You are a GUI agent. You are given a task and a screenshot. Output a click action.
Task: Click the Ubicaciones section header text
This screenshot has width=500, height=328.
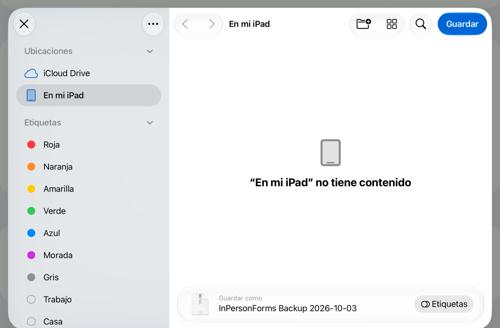click(48, 51)
